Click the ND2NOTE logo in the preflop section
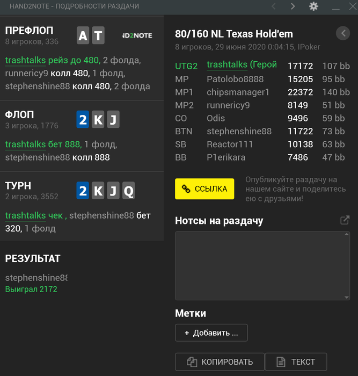The height and width of the screenshot is (376, 358). coord(137,35)
